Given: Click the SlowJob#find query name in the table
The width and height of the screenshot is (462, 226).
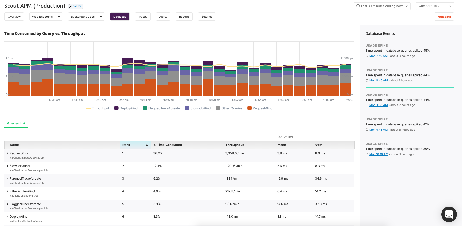Looking at the screenshot, I should (20, 166).
